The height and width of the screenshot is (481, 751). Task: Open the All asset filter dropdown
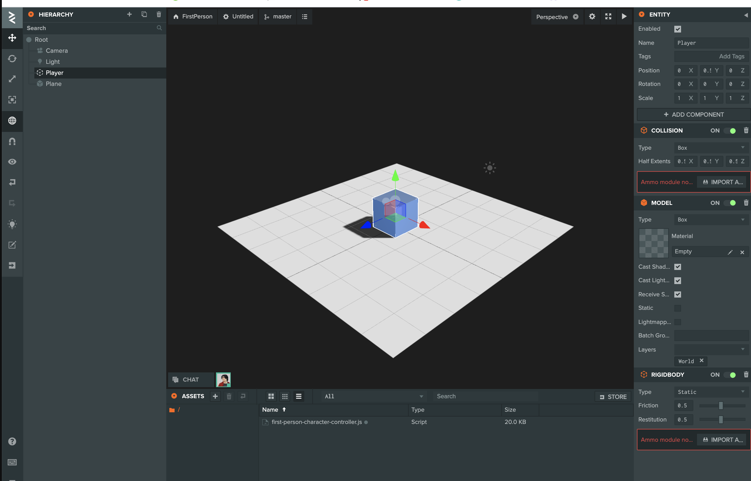pyautogui.click(x=373, y=396)
